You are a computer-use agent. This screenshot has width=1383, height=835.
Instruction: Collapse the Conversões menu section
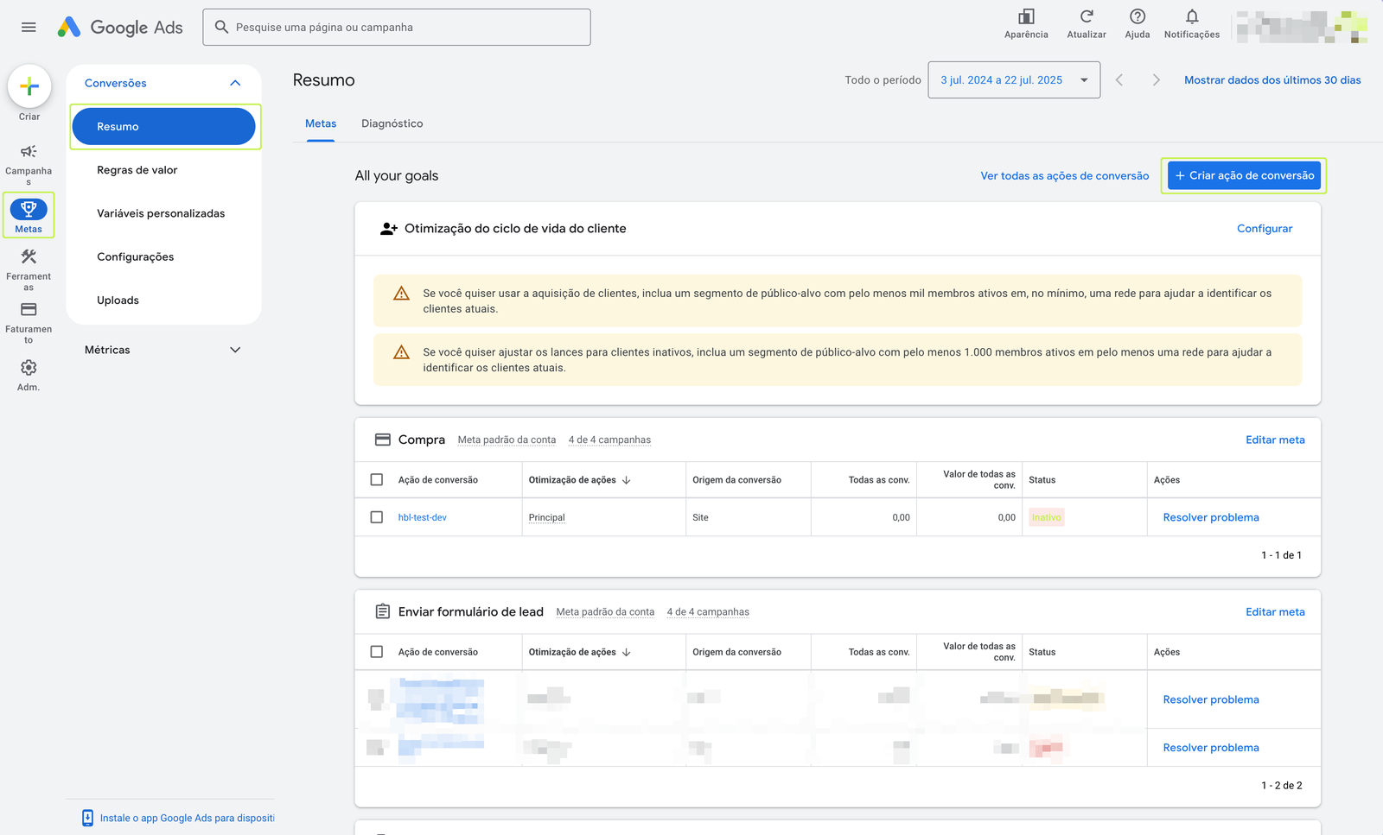(235, 83)
